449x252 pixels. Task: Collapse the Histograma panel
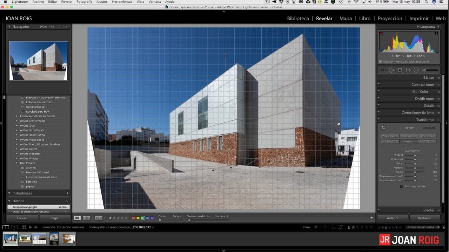point(438,27)
